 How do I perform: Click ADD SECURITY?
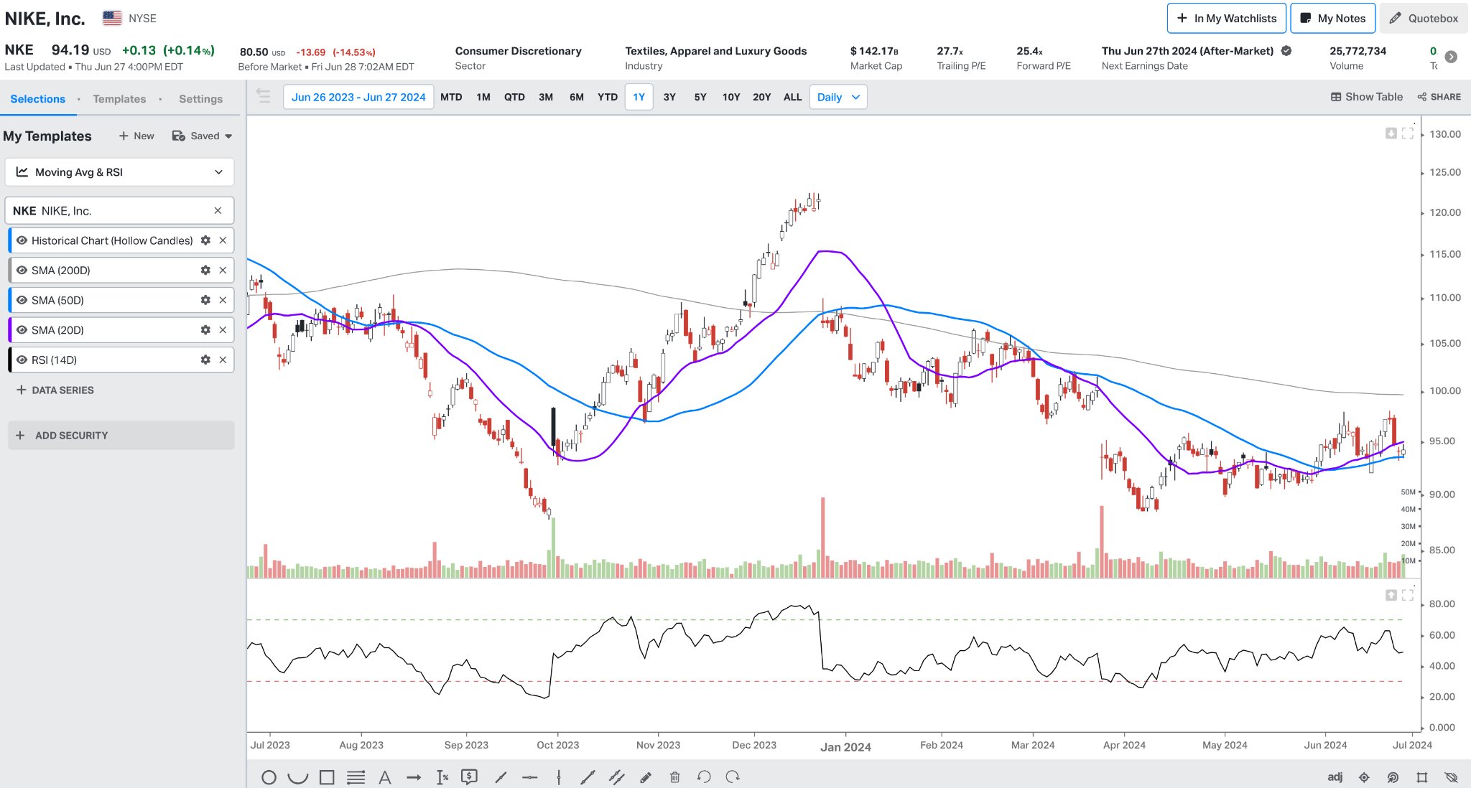point(121,436)
